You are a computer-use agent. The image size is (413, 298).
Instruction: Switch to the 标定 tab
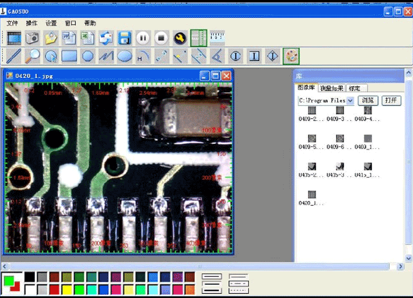[x=356, y=88]
